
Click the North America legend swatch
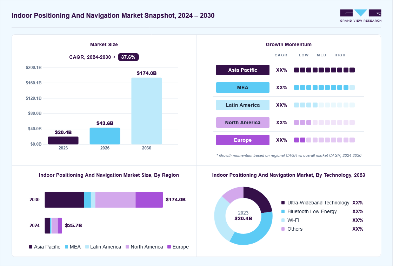[127, 247]
